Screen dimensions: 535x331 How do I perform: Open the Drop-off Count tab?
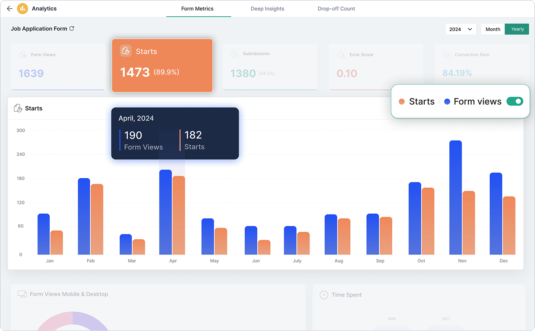[336, 9]
